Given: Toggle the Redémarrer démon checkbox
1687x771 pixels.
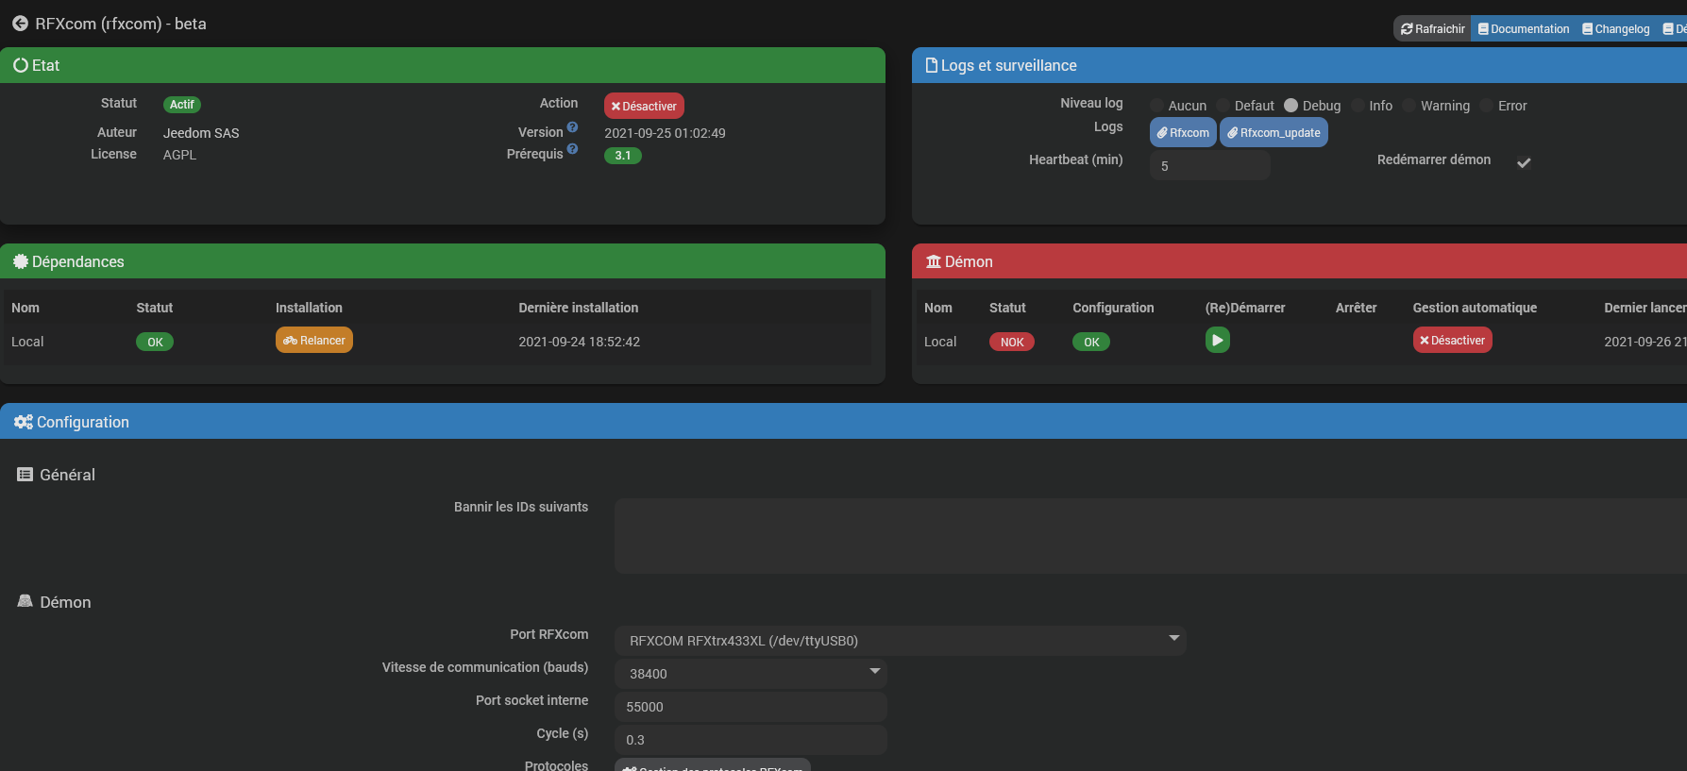Looking at the screenshot, I should coord(1524,162).
